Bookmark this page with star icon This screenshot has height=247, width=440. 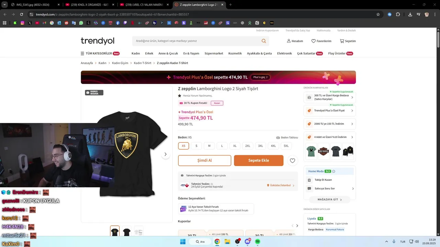(378, 14)
